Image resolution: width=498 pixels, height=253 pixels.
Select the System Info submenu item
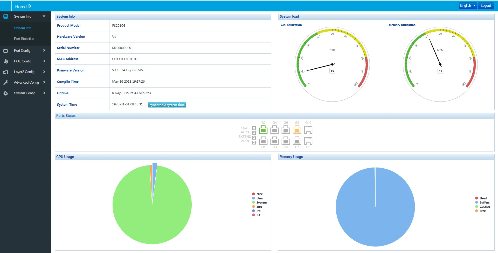[23, 28]
